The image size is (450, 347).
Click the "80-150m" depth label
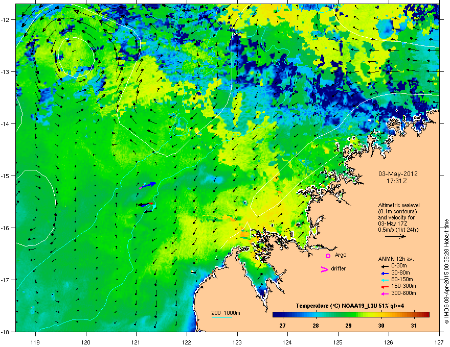[x=402, y=280]
